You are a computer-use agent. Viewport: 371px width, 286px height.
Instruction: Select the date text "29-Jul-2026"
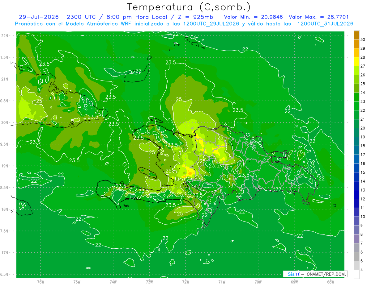click(x=39, y=17)
